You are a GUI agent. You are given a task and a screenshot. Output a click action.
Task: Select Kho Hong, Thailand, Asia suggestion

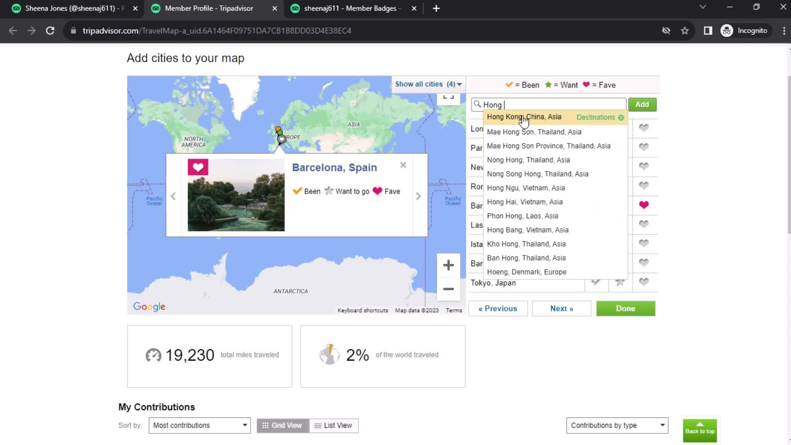click(x=555, y=244)
